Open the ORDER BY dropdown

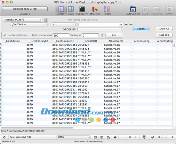click(100, 29)
